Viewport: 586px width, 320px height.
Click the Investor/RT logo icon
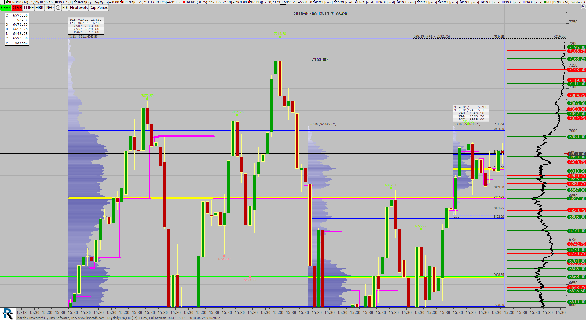(8, 314)
